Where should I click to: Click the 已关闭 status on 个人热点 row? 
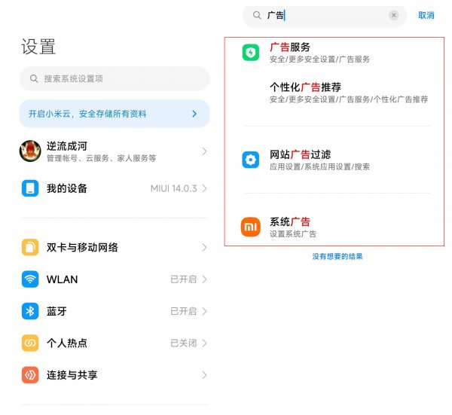coord(184,343)
